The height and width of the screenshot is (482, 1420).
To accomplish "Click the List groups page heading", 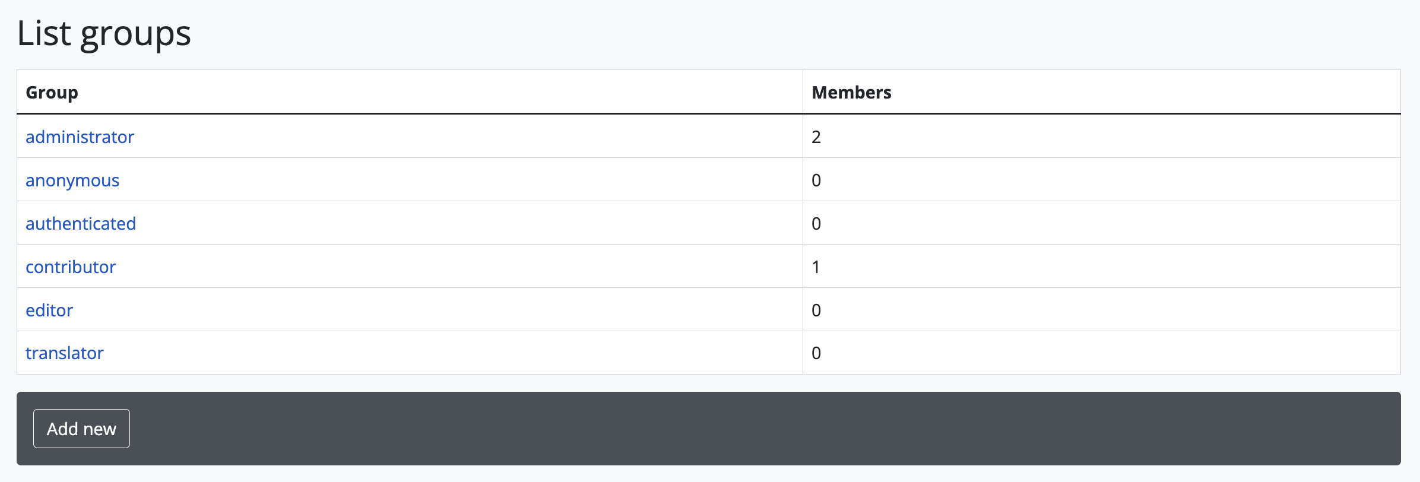I will 104,33.
